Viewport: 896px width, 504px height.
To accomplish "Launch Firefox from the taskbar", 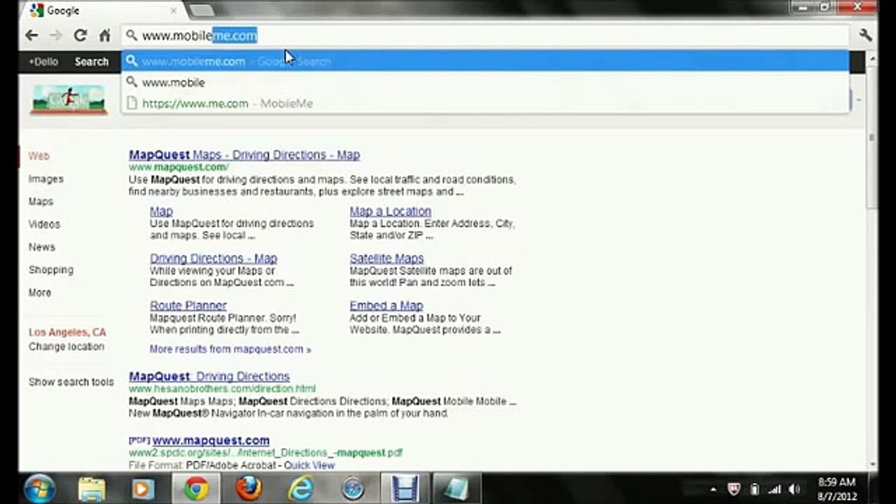I will (x=248, y=489).
